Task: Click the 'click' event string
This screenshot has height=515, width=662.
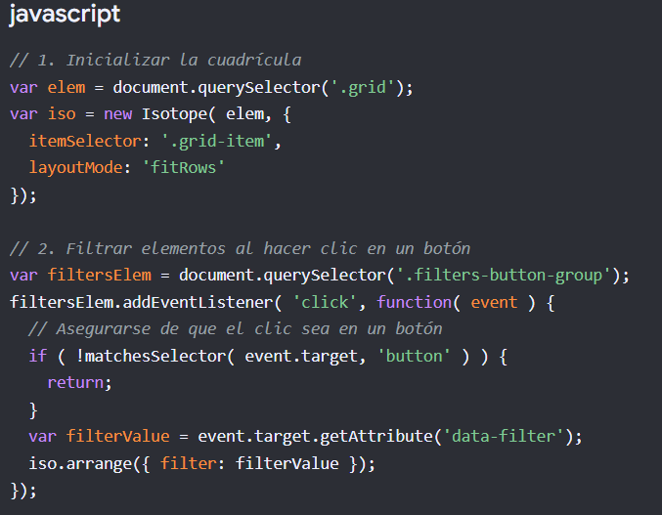Action: 325,302
